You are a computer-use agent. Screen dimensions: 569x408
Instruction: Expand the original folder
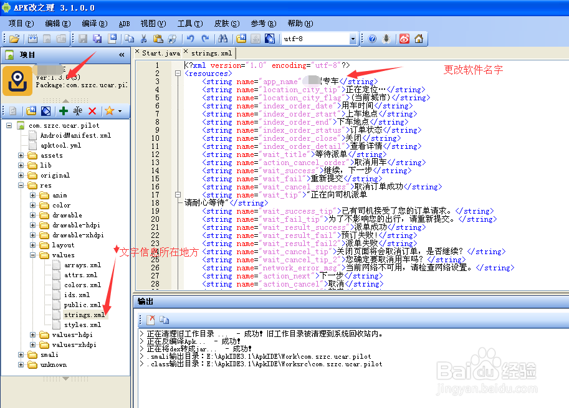(x=21, y=175)
